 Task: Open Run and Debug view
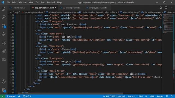[x=4, y=34]
